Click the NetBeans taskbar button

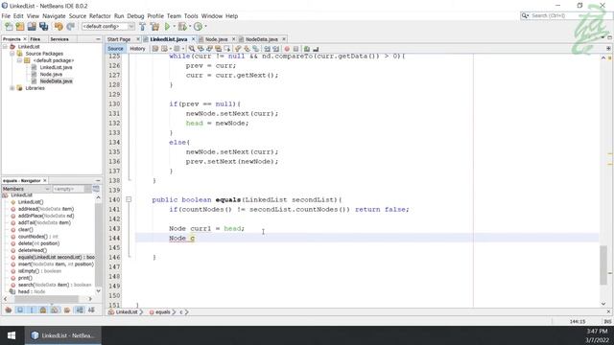pyautogui.click(x=63, y=335)
